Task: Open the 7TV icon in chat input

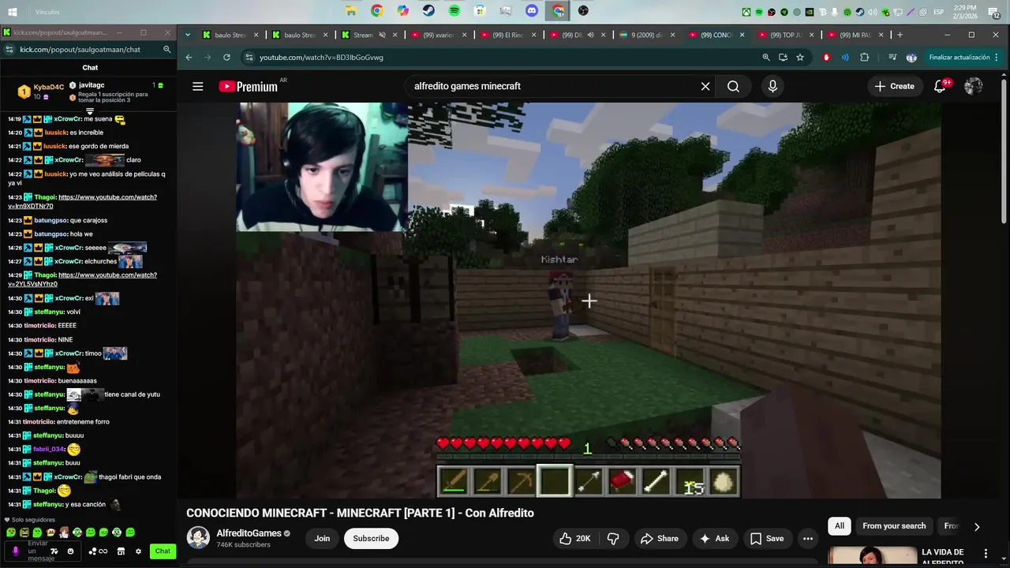Action: pyautogui.click(x=56, y=551)
